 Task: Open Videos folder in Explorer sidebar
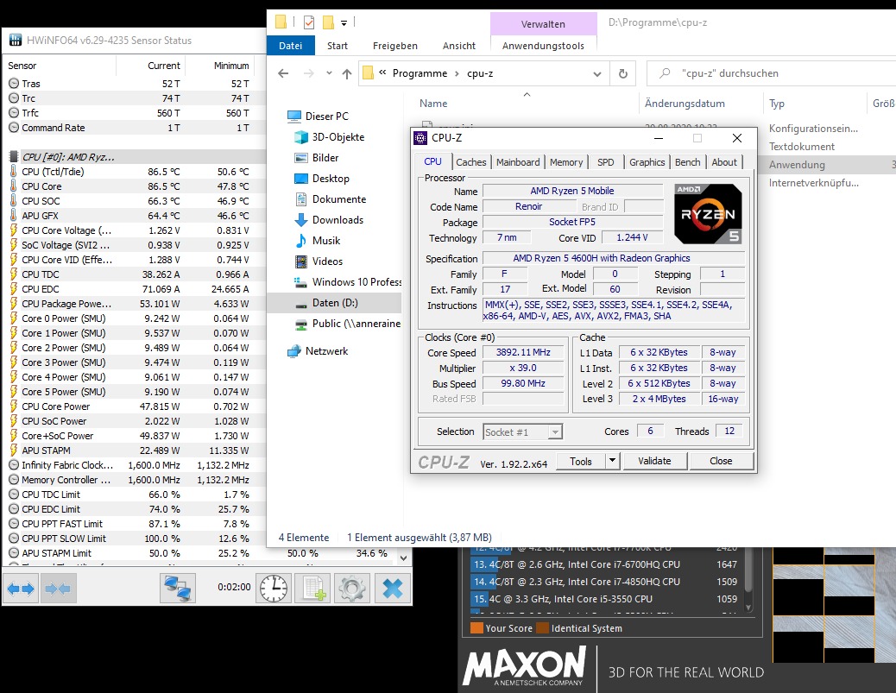[319, 261]
